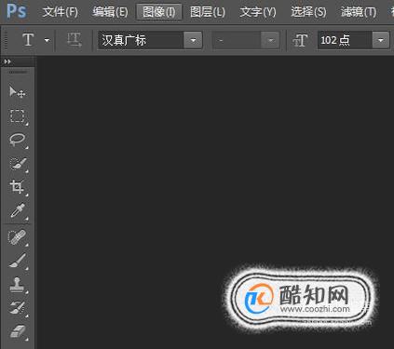Choose the Lasso tool
The image size is (394, 349).
[x=17, y=140]
